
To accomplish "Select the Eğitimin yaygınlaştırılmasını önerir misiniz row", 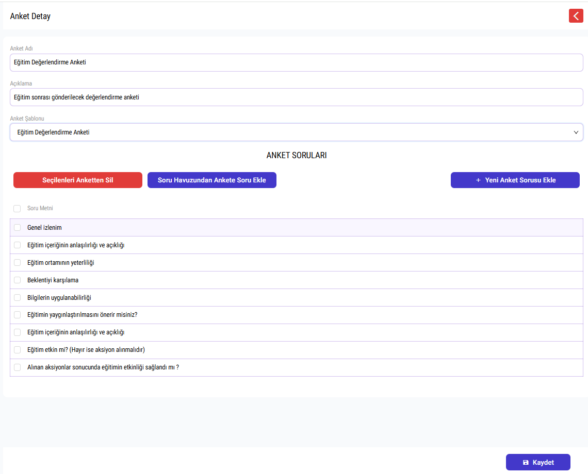I will 296,315.
